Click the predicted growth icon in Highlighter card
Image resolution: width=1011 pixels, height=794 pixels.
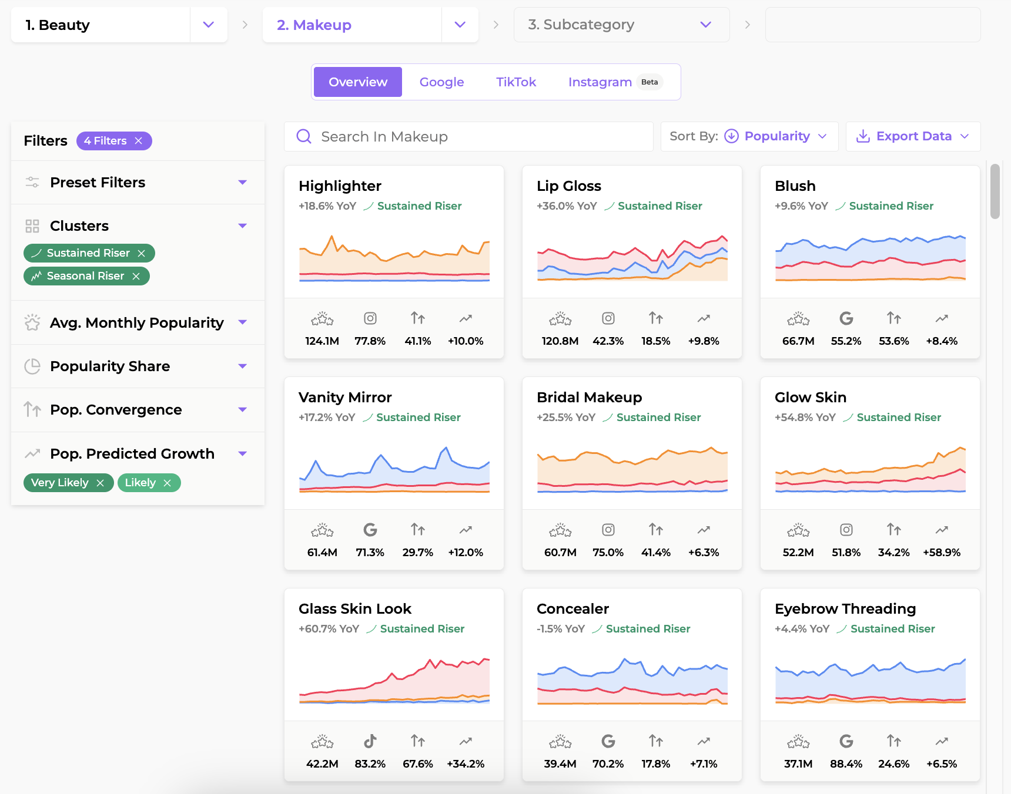point(466,318)
